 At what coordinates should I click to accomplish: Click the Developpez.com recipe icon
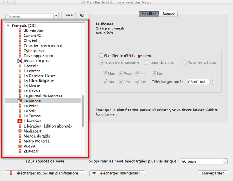point(20,56)
